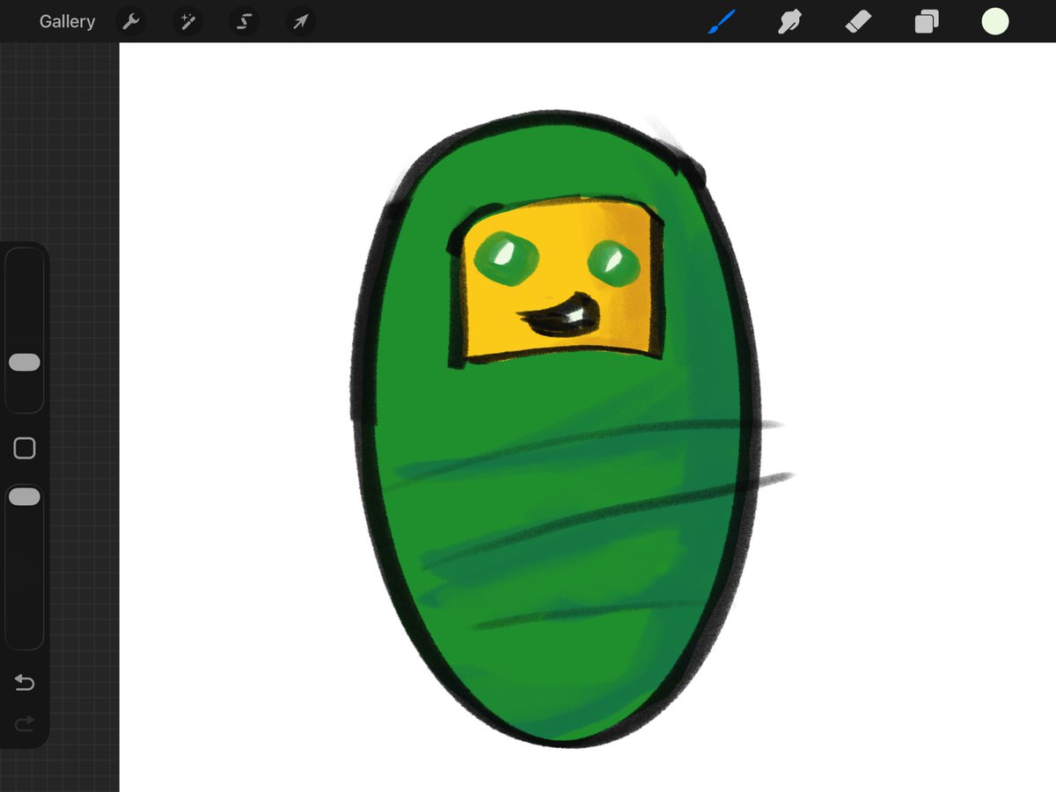Tap the yellow face on the canvas
The height and width of the screenshot is (792, 1056).
(x=557, y=282)
